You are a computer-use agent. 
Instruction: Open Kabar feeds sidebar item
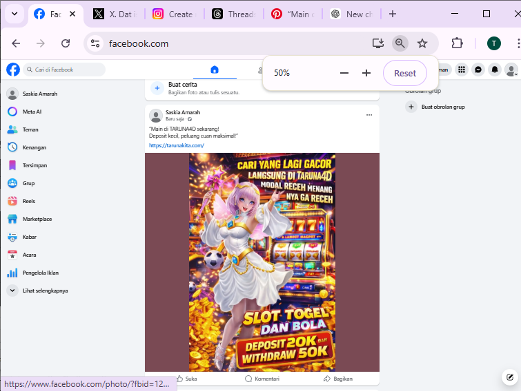pyautogui.click(x=30, y=237)
